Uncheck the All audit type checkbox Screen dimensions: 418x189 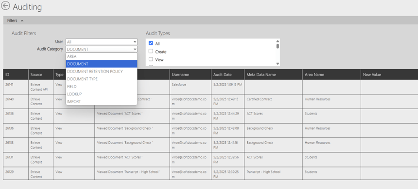[151, 43]
